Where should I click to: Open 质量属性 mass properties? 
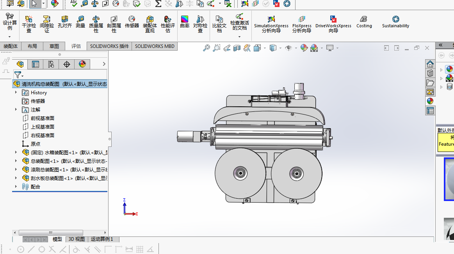coord(96,24)
